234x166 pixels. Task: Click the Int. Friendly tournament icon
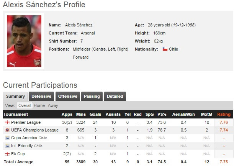pyautogui.click(x=7, y=146)
